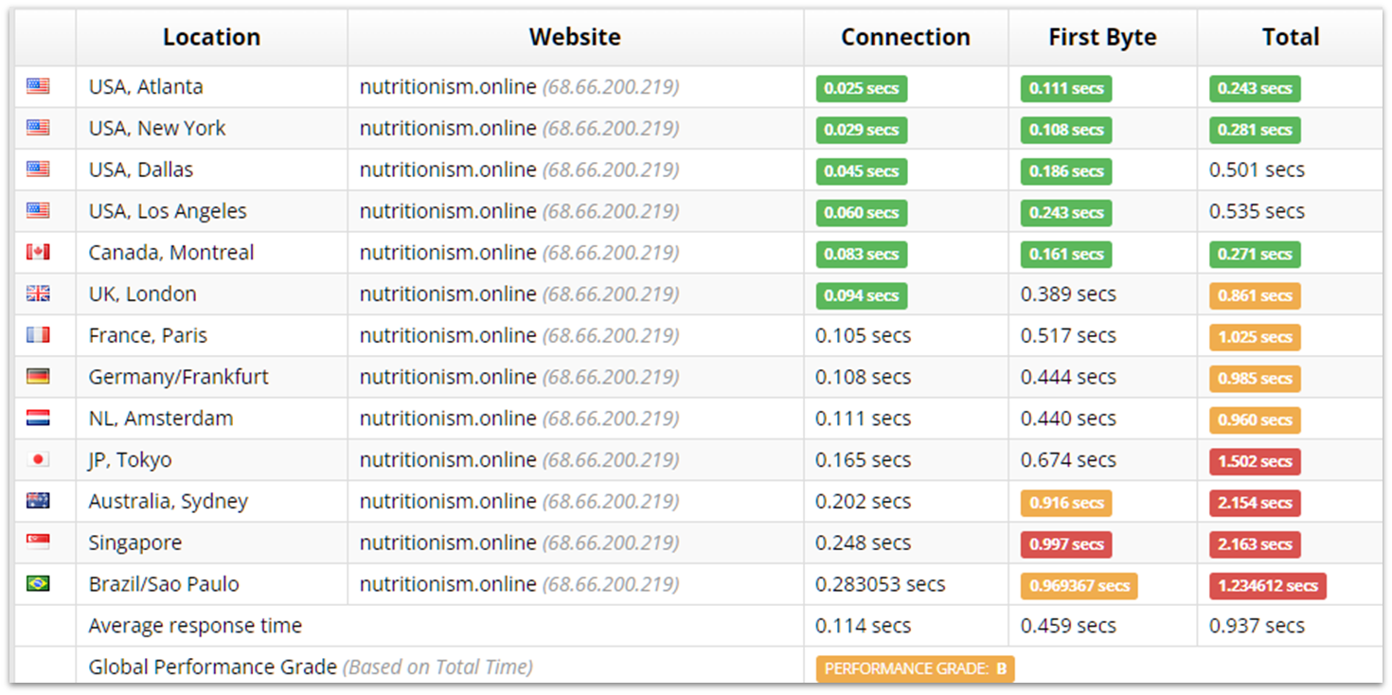Click the German flag next to Frankfurt
The height and width of the screenshot is (695, 1392).
point(38,377)
